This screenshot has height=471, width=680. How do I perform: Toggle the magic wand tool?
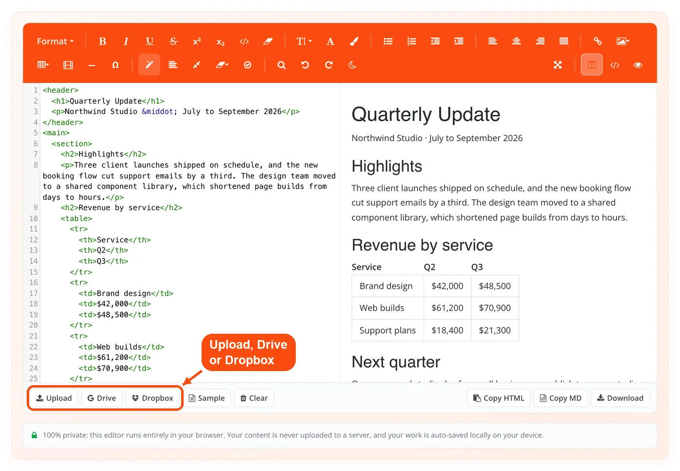[149, 65]
